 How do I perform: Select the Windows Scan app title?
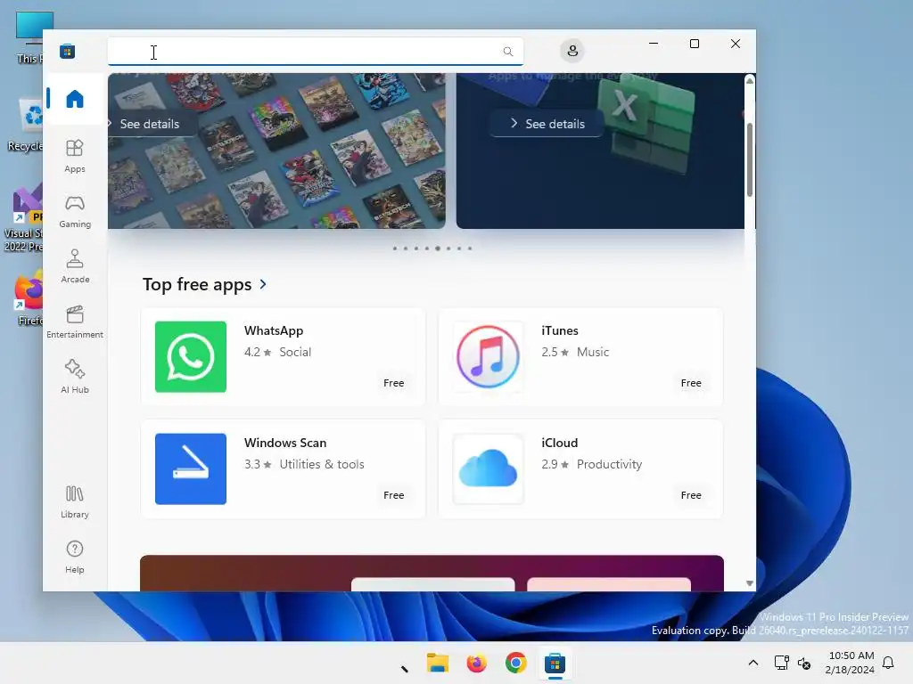[x=285, y=443]
